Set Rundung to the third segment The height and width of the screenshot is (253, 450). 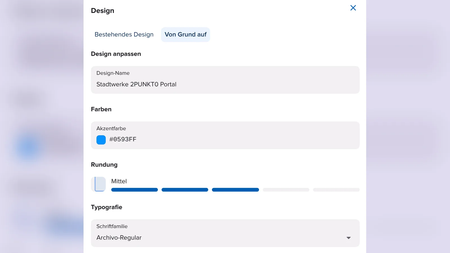pos(235,190)
